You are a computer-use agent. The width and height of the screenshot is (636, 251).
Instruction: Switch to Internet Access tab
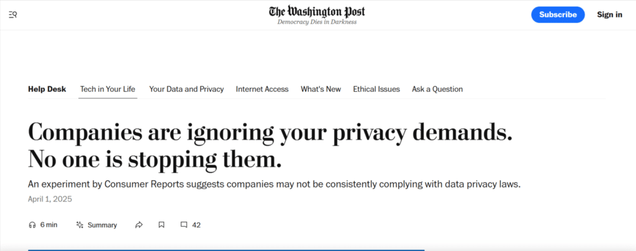262,89
